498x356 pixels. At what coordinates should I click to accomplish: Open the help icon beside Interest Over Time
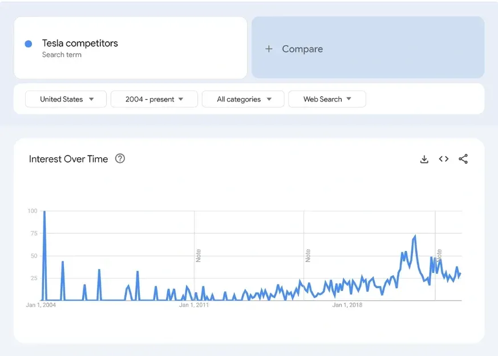pos(120,159)
